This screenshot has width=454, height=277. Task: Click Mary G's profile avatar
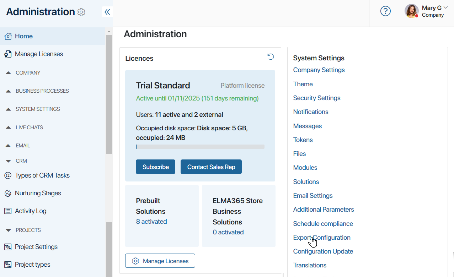point(411,11)
